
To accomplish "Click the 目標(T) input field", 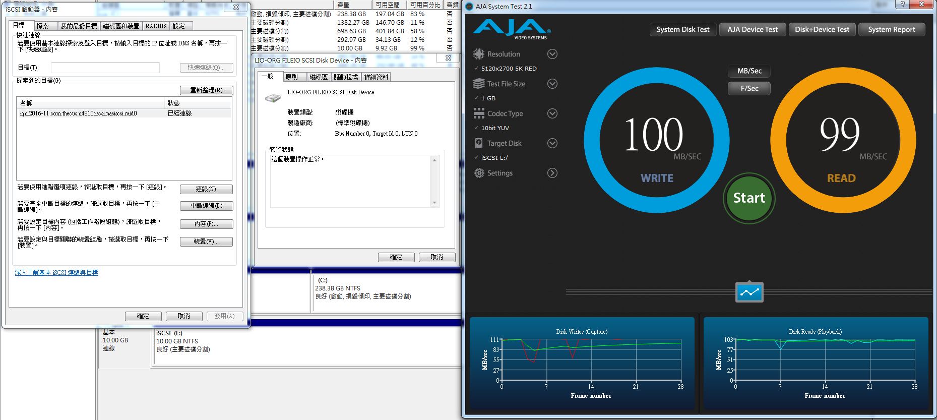I will tap(105, 68).
